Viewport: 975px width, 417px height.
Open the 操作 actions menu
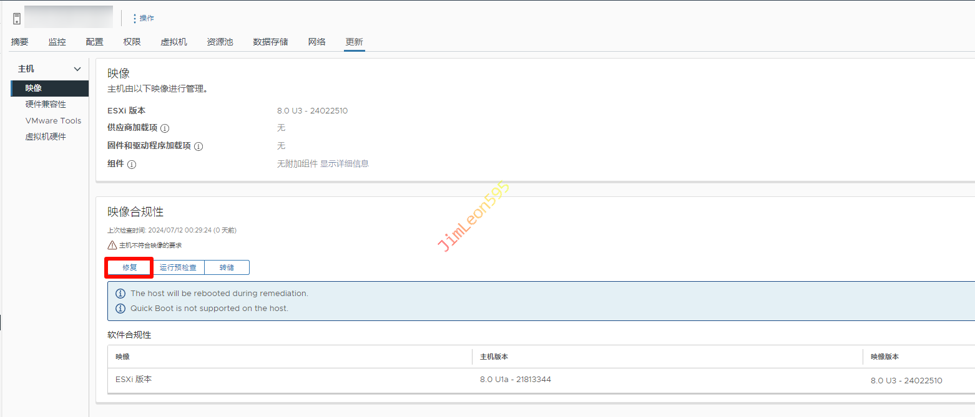tap(143, 19)
